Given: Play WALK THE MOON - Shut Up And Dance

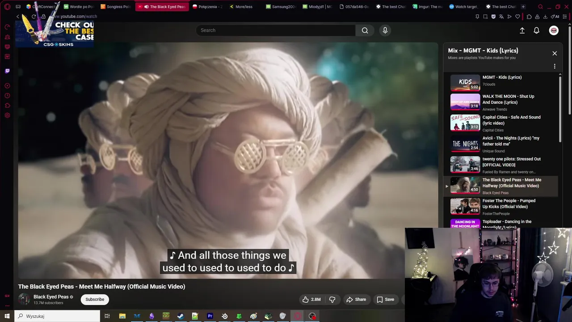Looking at the screenshot, I should click(501, 102).
